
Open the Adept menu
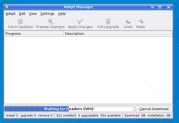11,14
